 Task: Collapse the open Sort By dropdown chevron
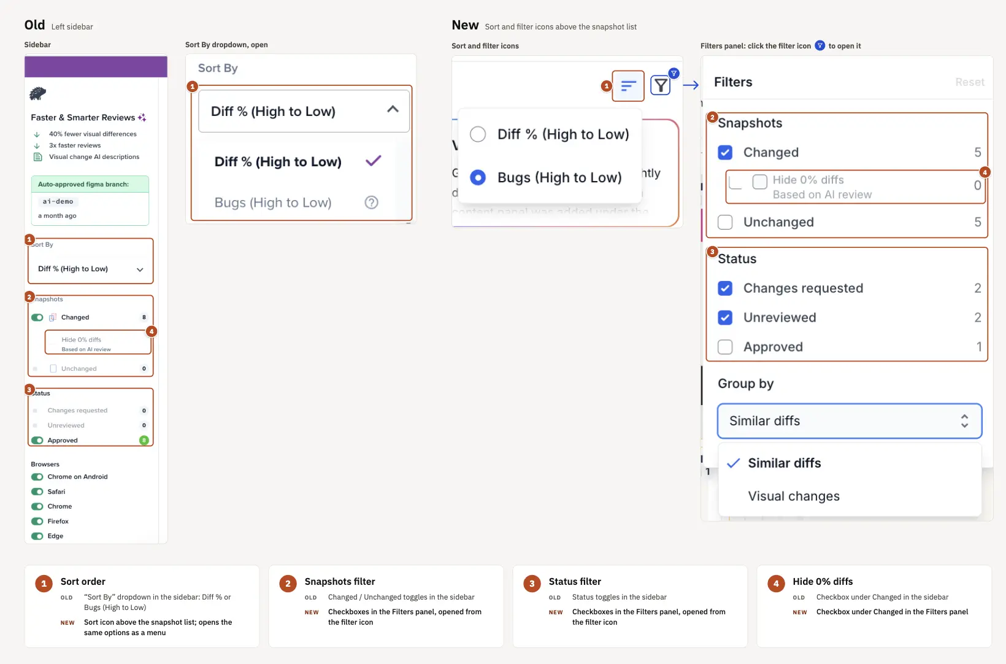coord(393,109)
